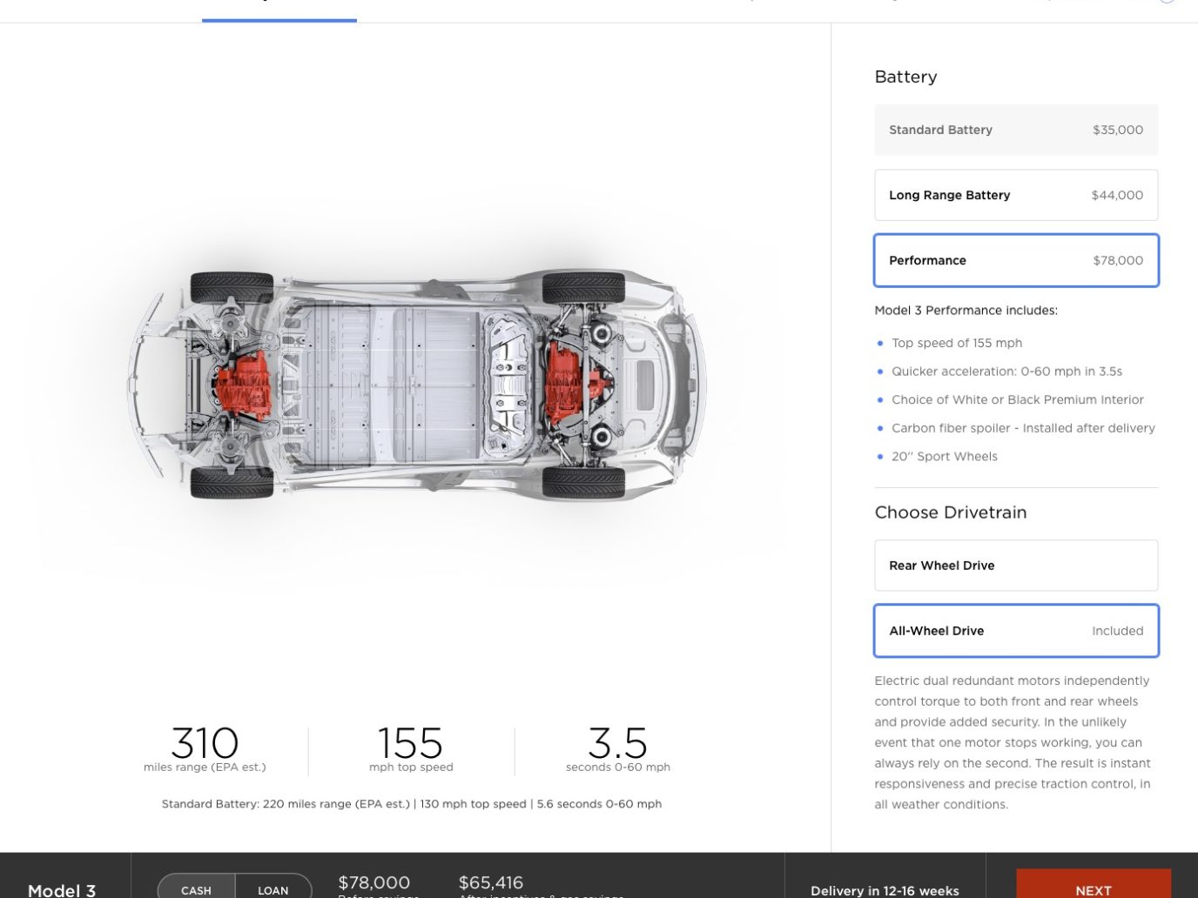
Task: Click the Delivery in 12-16 weeks text
Action: pyautogui.click(x=885, y=890)
